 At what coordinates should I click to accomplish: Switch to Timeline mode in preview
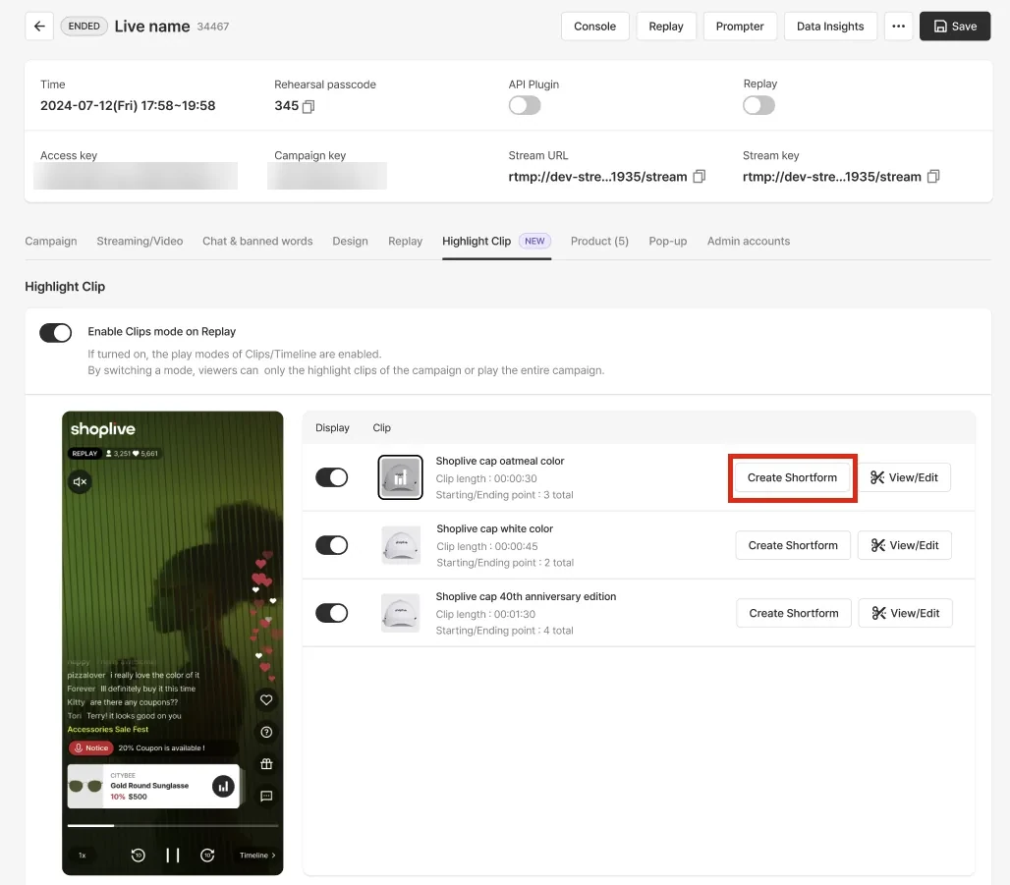[257, 856]
